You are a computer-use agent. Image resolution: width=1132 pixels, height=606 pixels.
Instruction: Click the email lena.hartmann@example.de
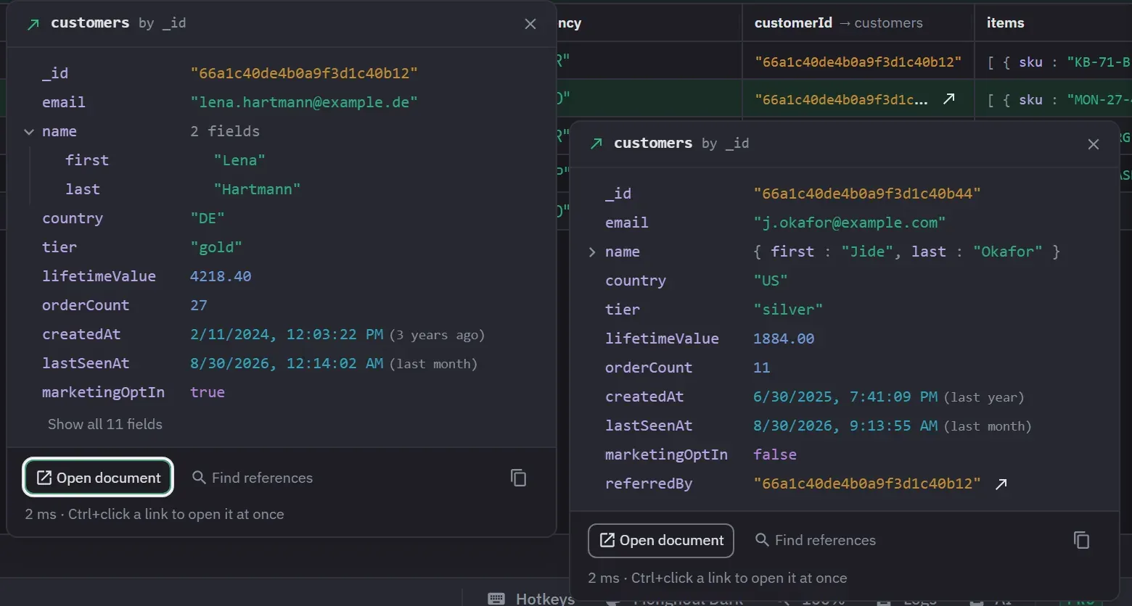coord(304,102)
